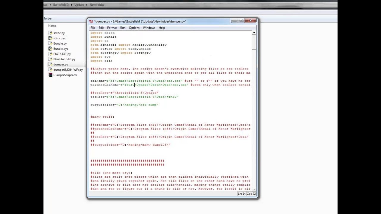Click the 'Ln: 14' status indicator
Viewport: 381px width, 214px height.
click(242, 194)
